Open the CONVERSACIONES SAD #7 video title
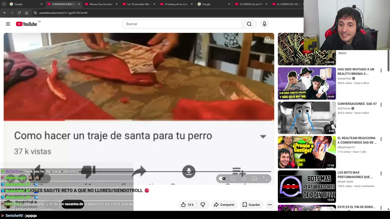Screen dimensions: 390x219 pyautogui.click(x=357, y=104)
